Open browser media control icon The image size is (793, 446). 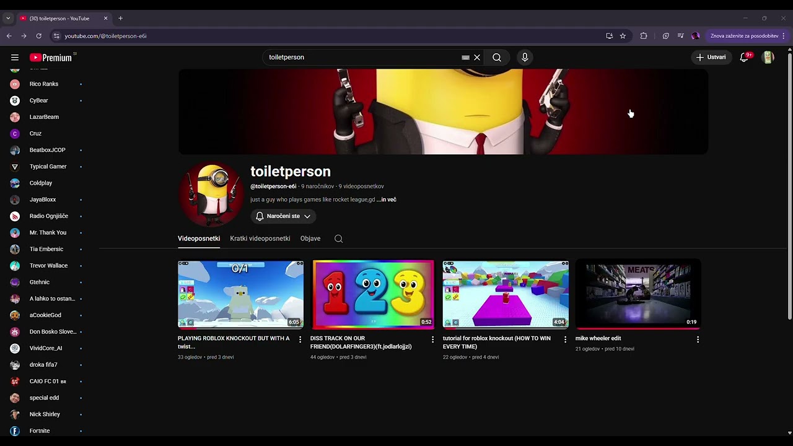[x=681, y=36]
